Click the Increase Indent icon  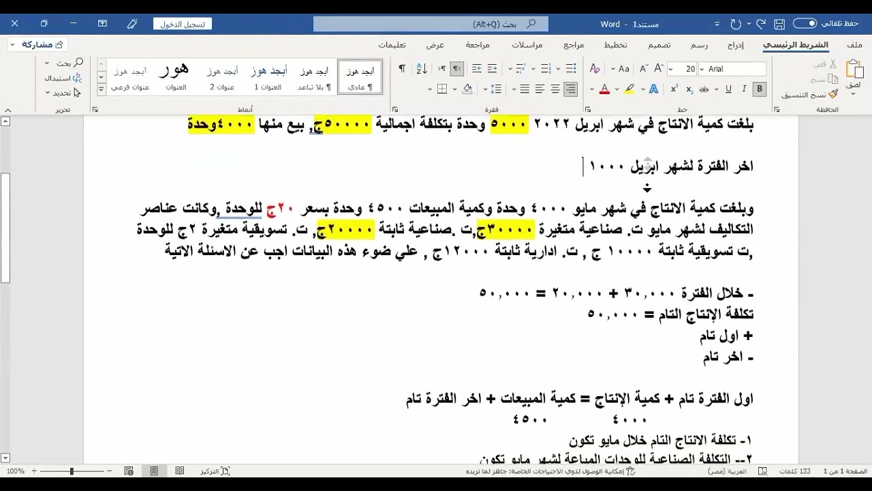(x=477, y=69)
